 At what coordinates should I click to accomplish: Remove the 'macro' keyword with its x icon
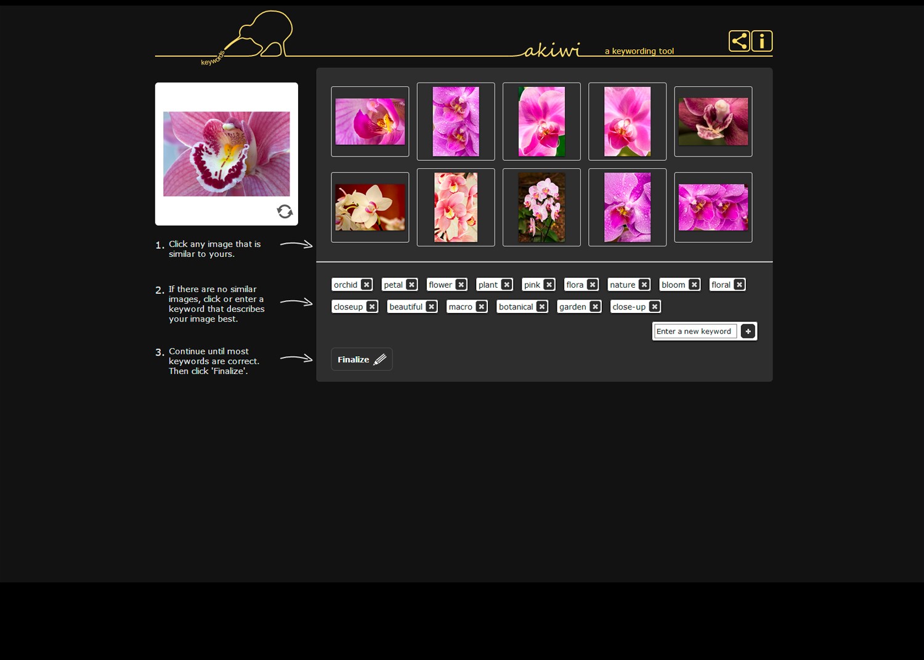tap(482, 306)
